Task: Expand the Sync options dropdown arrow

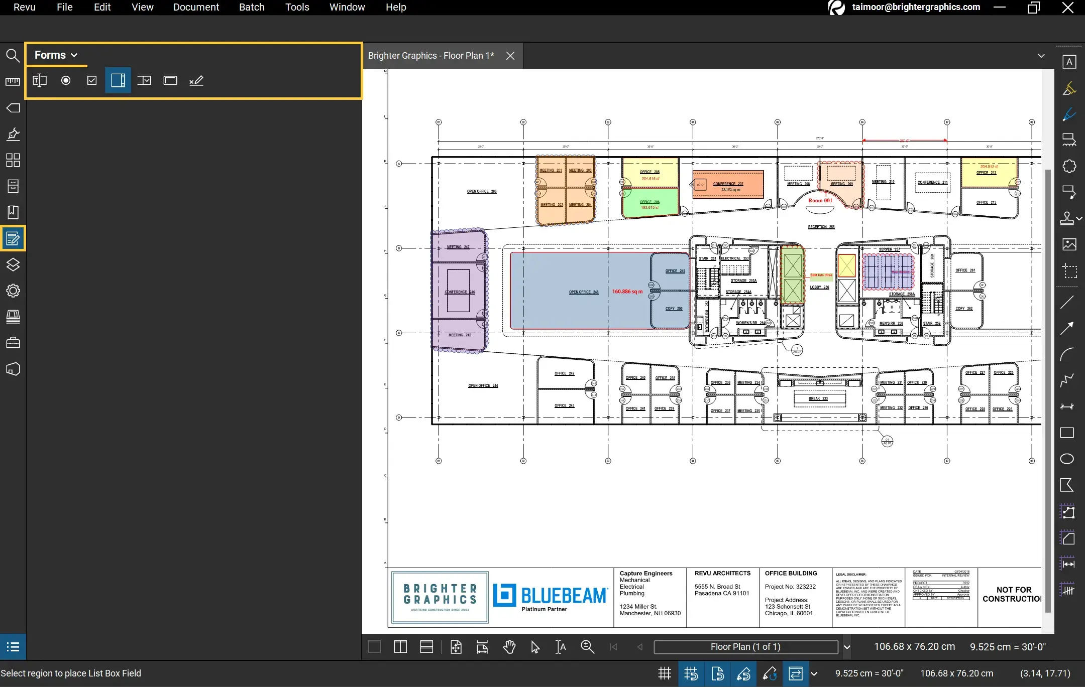Action: (x=814, y=673)
